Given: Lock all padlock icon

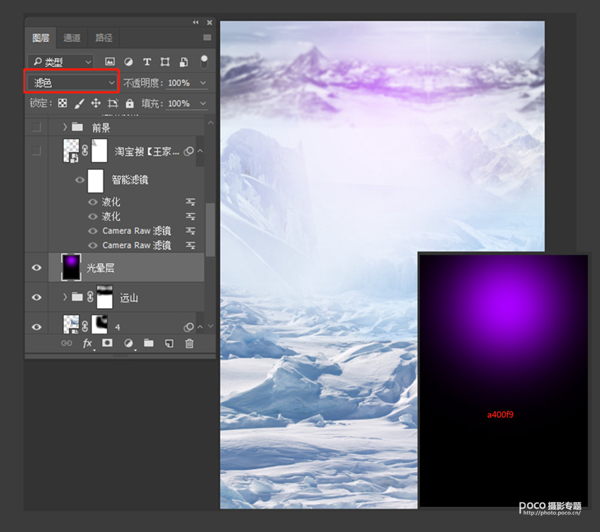Looking at the screenshot, I should click(130, 103).
